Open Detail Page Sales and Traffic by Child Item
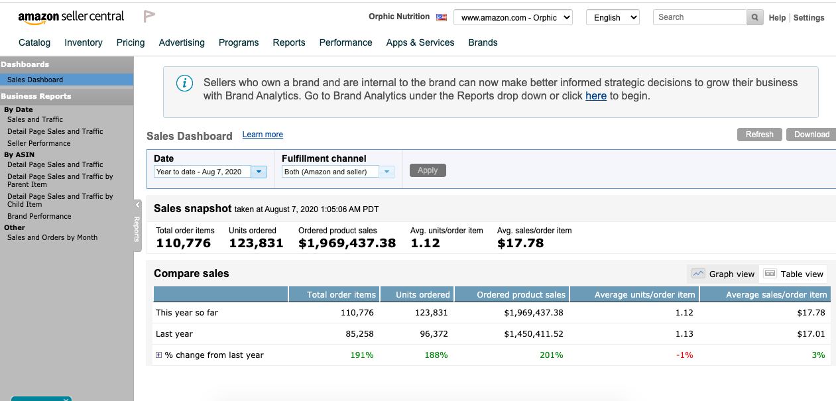 [x=60, y=200]
